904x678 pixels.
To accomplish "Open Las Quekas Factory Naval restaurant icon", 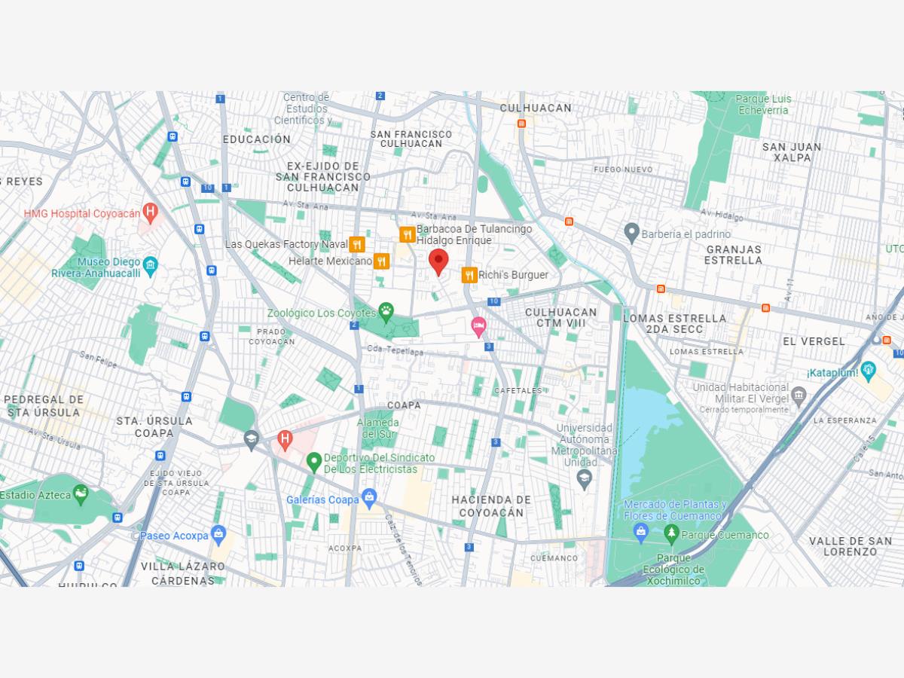I will [357, 244].
